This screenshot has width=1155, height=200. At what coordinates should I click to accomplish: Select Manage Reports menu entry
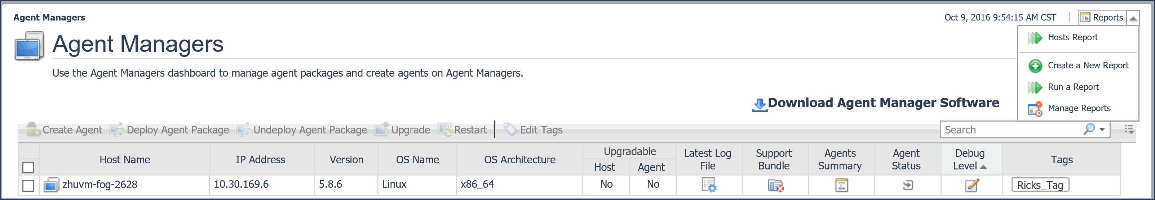[x=1079, y=108]
